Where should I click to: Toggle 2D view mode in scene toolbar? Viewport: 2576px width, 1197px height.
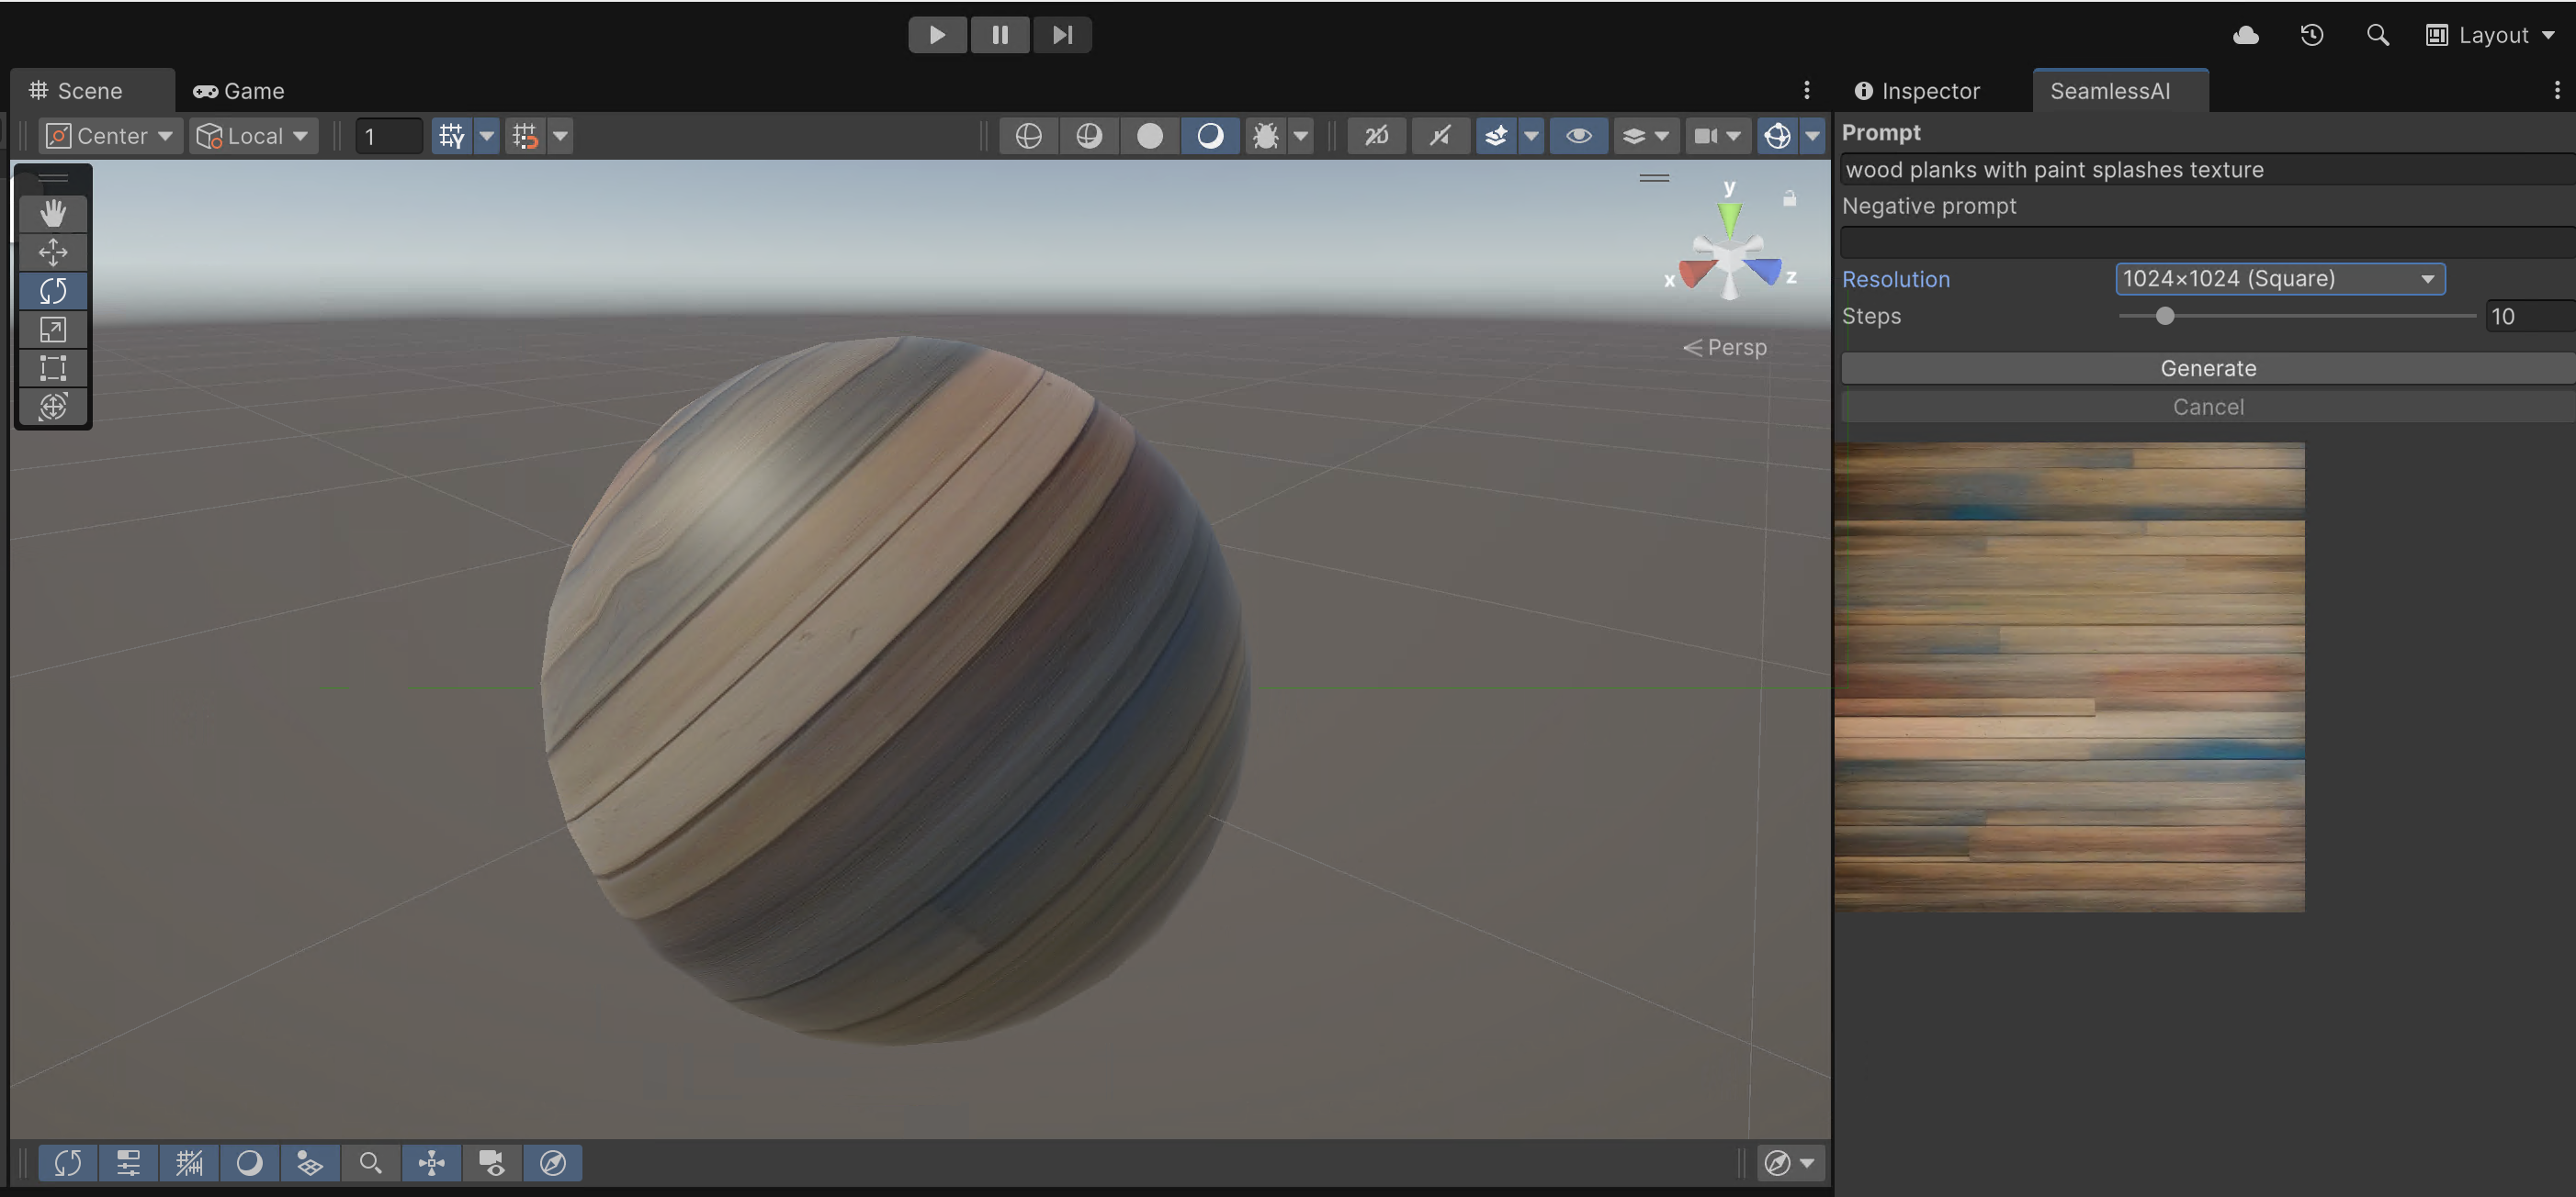(x=1376, y=136)
